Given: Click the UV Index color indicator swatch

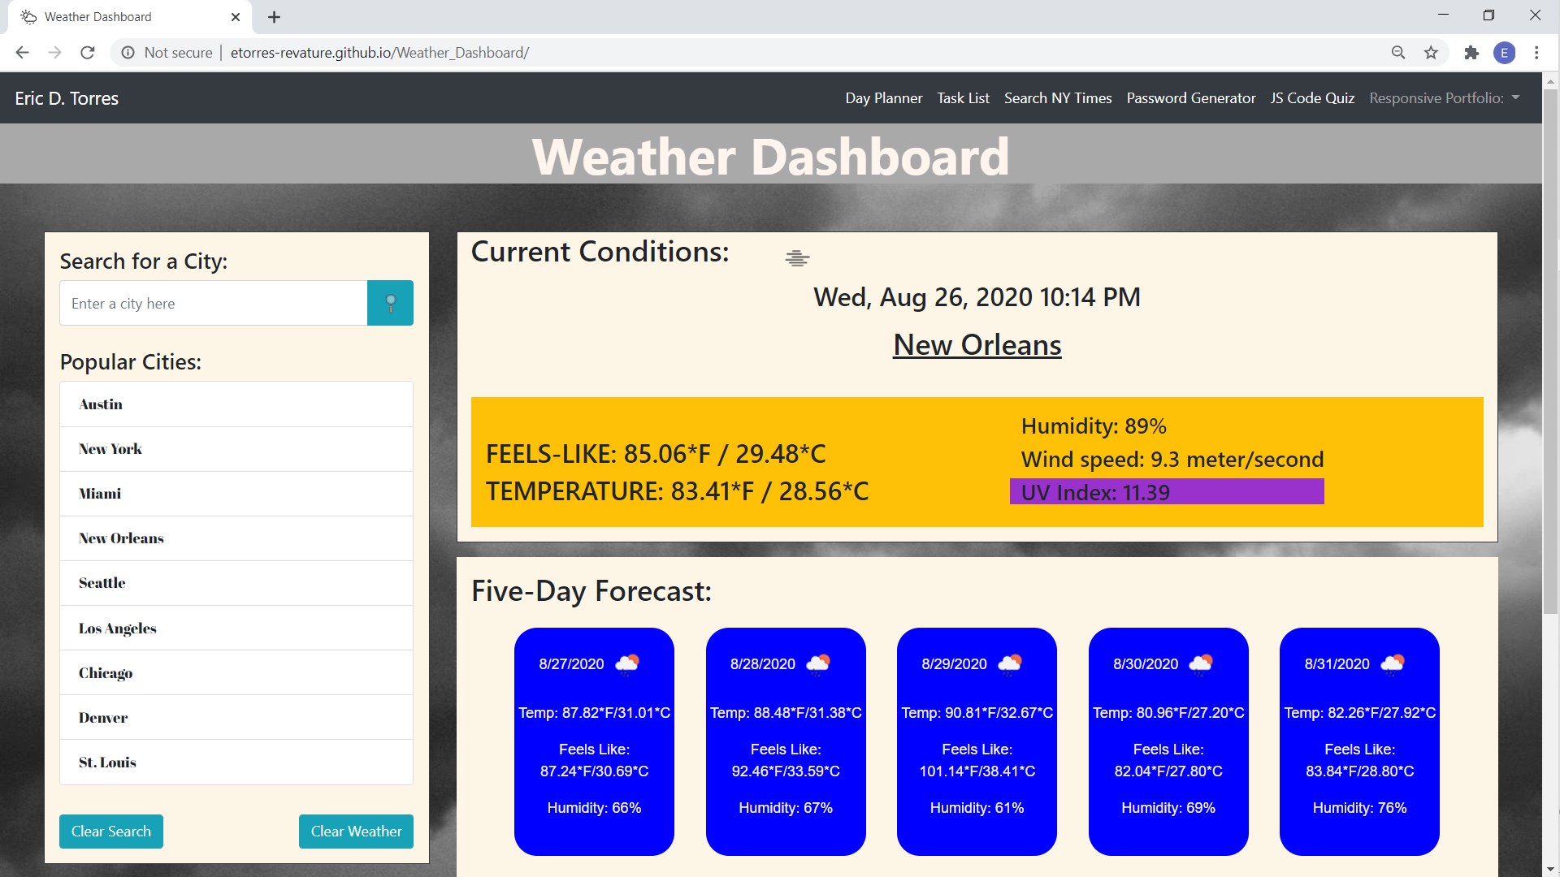Looking at the screenshot, I should [1167, 491].
